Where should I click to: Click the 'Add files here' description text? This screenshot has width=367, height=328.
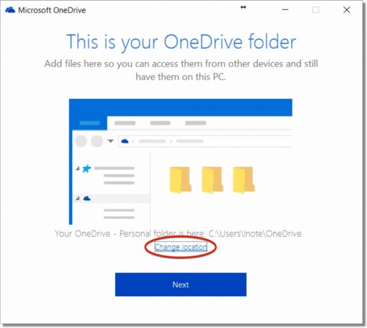click(x=181, y=70)
